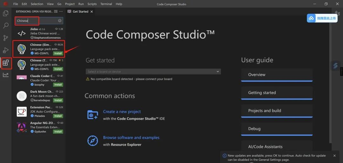Open the Go menu
This screenshot has width=343, height=163.
[x=59, y=4]
